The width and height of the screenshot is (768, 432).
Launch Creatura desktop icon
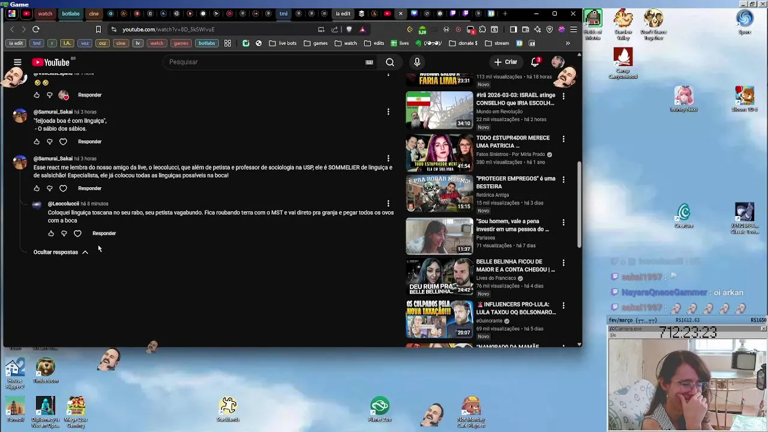(684, 216)
